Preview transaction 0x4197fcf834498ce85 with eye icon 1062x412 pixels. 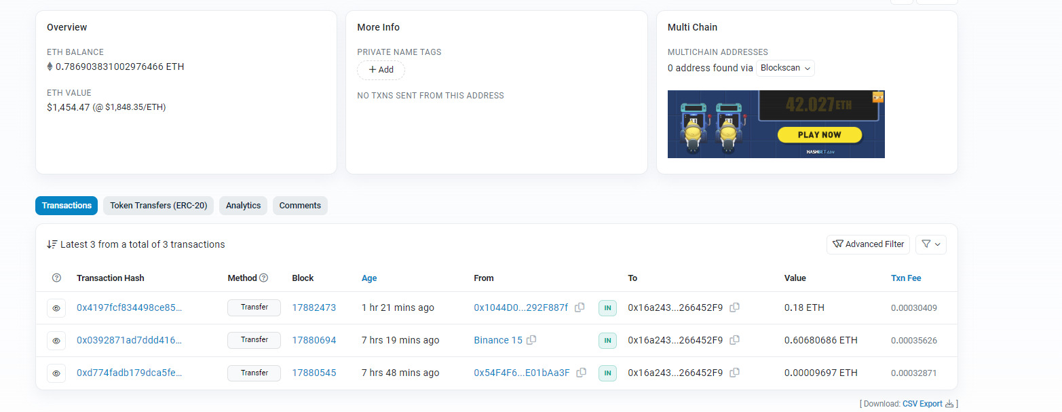pos(56,308)
